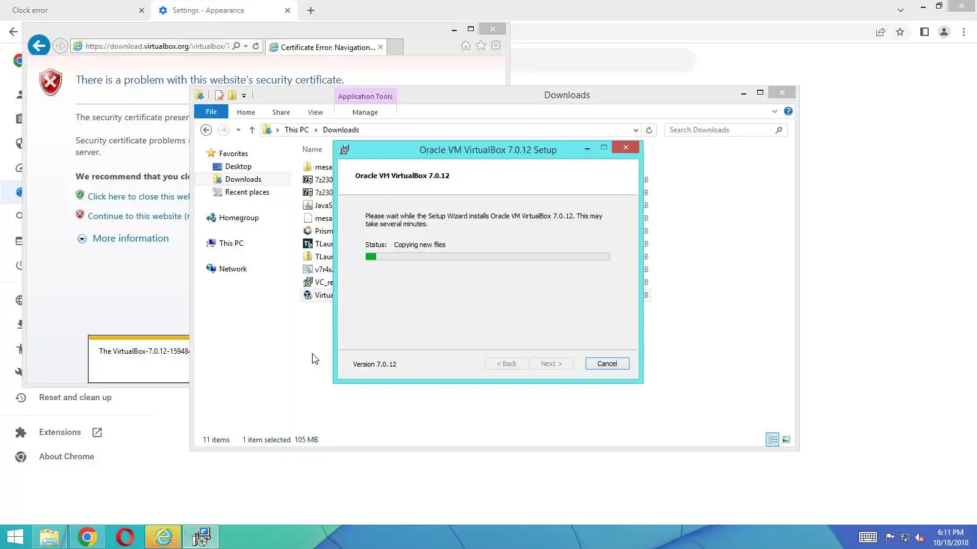This screenshot has height=549, width=977.
Task: Open the File tab in Explorer
Action: point(211,112)
